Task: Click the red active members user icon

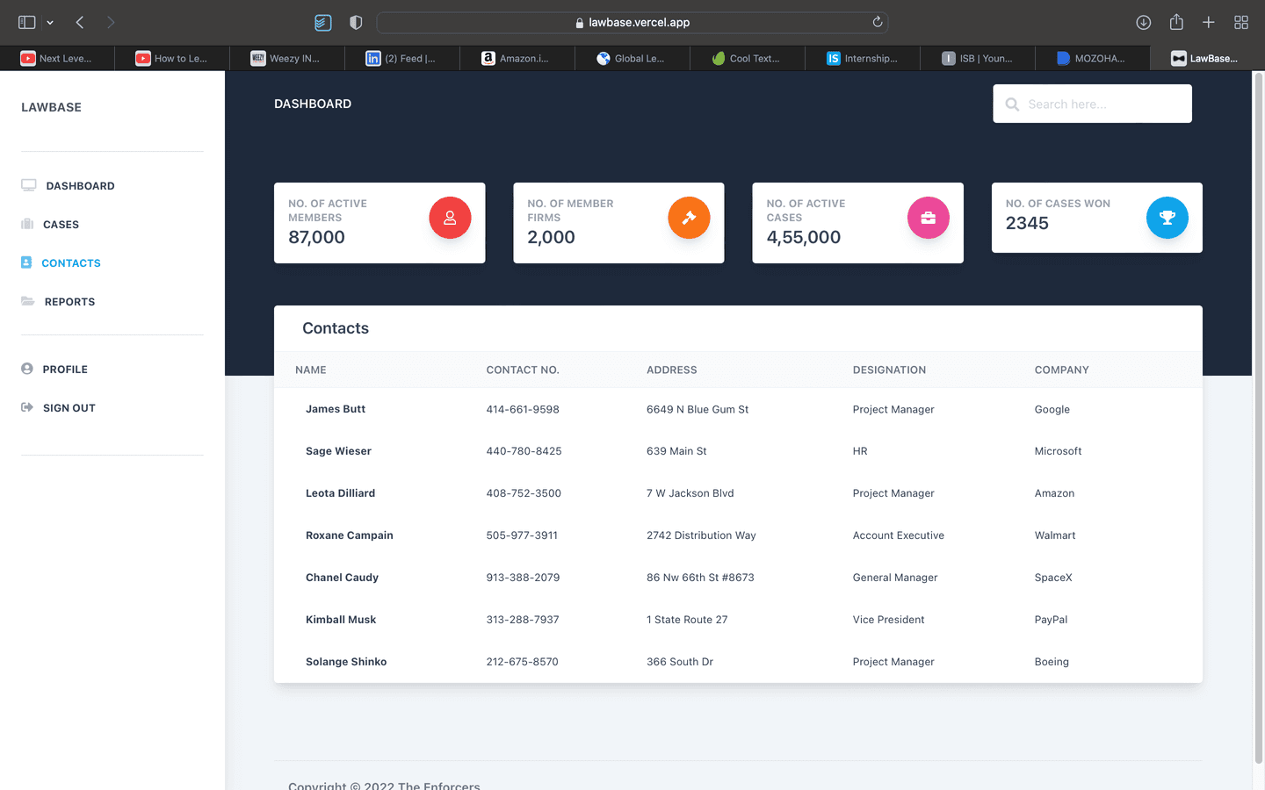Action: (x=450, y=218)
